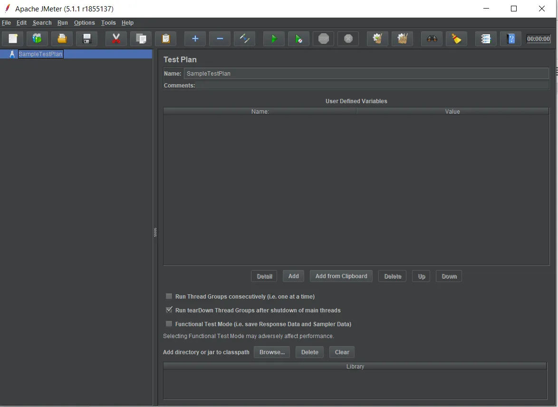The width and height of the screenshot is (558, 407).
Task: Click the Value column header
Action: [x=452, y=111]
